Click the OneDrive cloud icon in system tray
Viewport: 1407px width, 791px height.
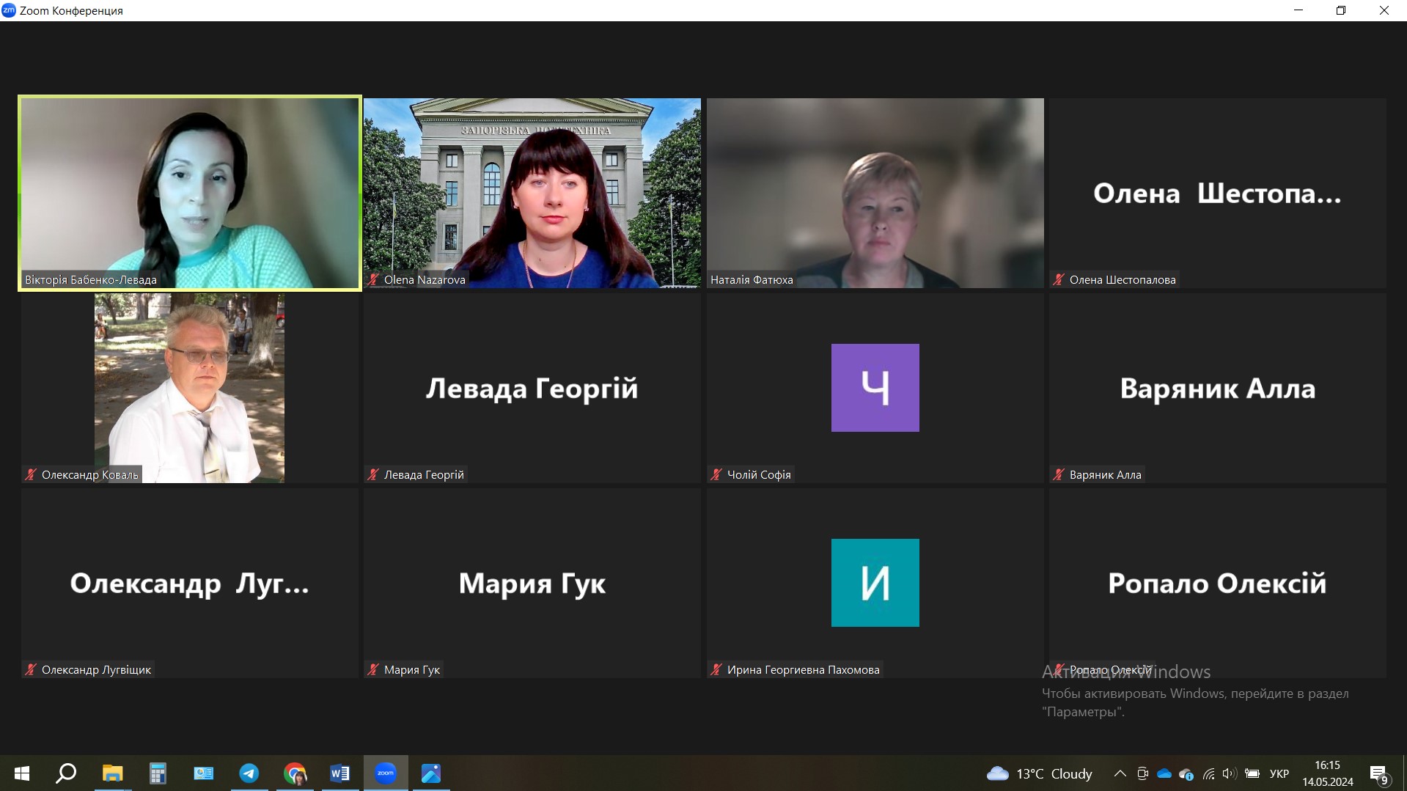[x=1164, y=773]
